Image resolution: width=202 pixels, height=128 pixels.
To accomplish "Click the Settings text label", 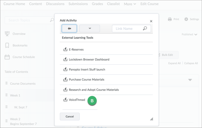I will pos(194,19).
